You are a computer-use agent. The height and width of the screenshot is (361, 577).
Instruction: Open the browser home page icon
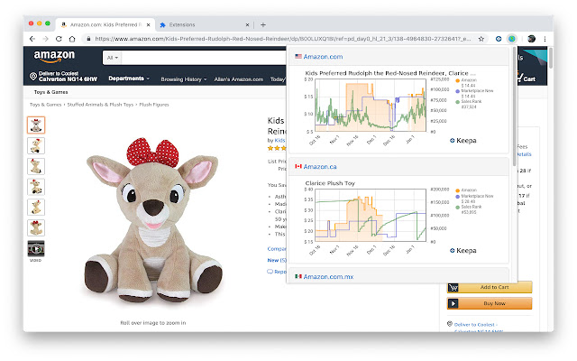click(73, 39)
